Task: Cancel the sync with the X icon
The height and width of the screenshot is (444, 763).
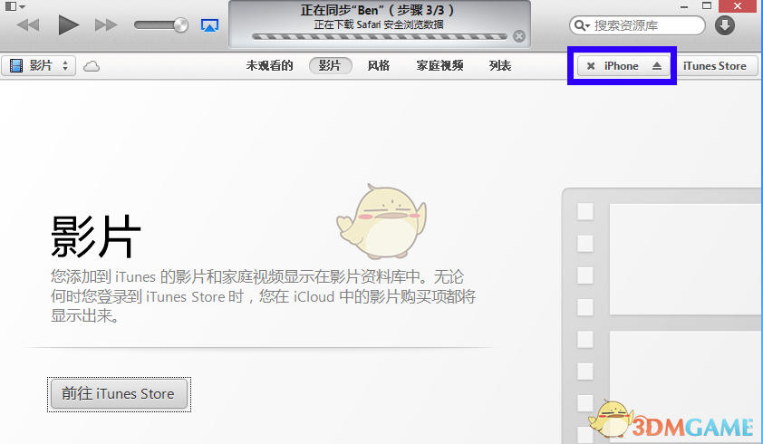Action: pyautogui.click(x=519, y=36)
